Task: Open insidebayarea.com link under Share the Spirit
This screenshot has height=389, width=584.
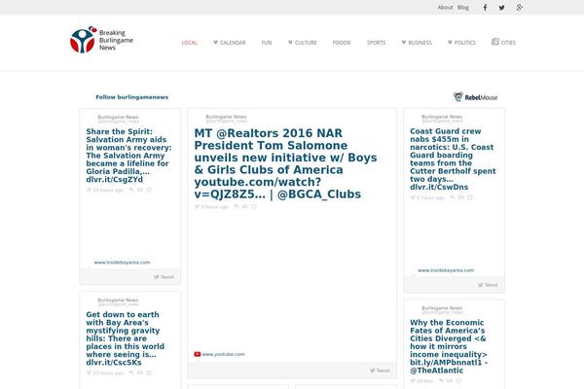Action: pos(123,263)
